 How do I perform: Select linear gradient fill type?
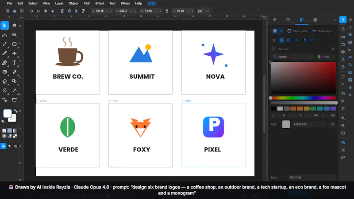pyautogui.click(x=289, y=40)
